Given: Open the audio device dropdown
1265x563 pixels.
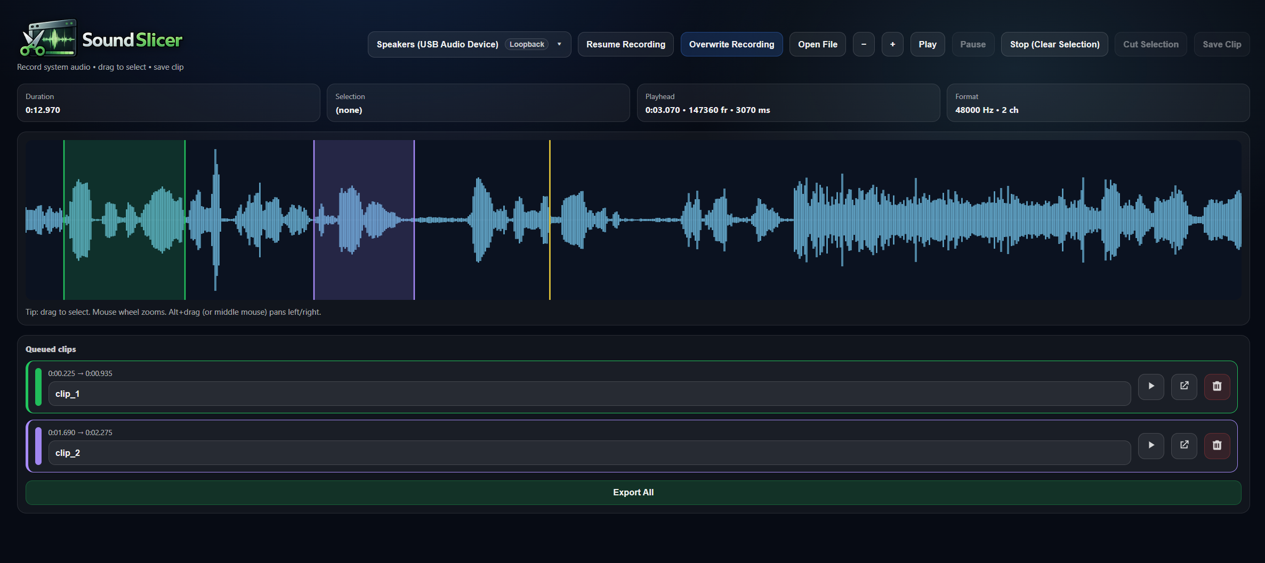Looking at the screenshot, I should tap(559, 44).
